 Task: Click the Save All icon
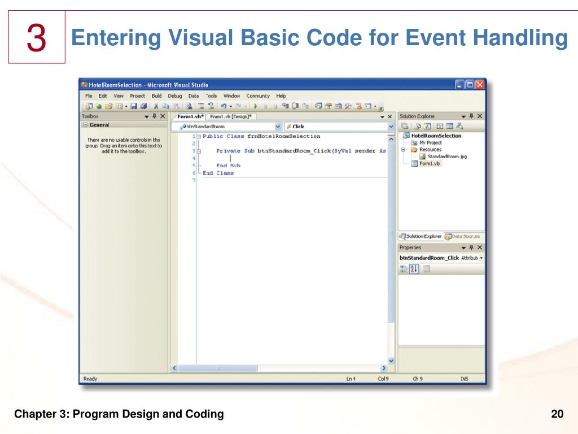[x=144, y=106]
